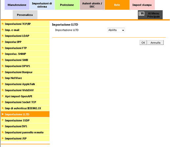The image size is (170, 147).
Task: Open Impostazioni SMB settings
Action: [25, 60]
